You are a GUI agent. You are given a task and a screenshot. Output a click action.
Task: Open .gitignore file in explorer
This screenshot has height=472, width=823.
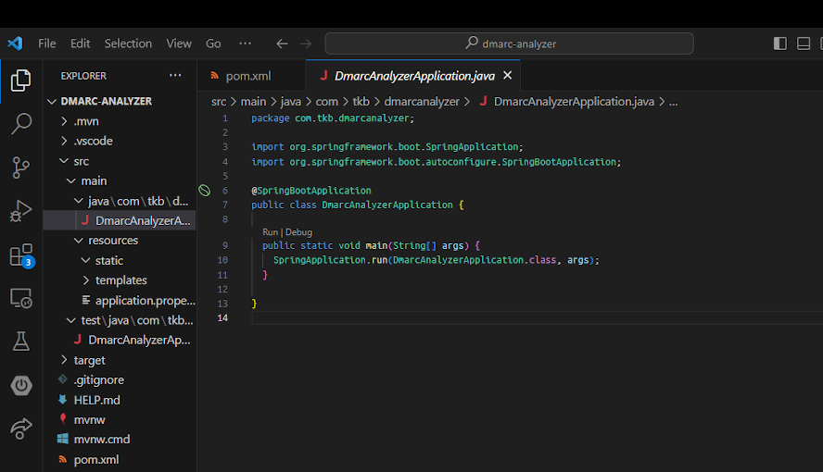point(120,379)
